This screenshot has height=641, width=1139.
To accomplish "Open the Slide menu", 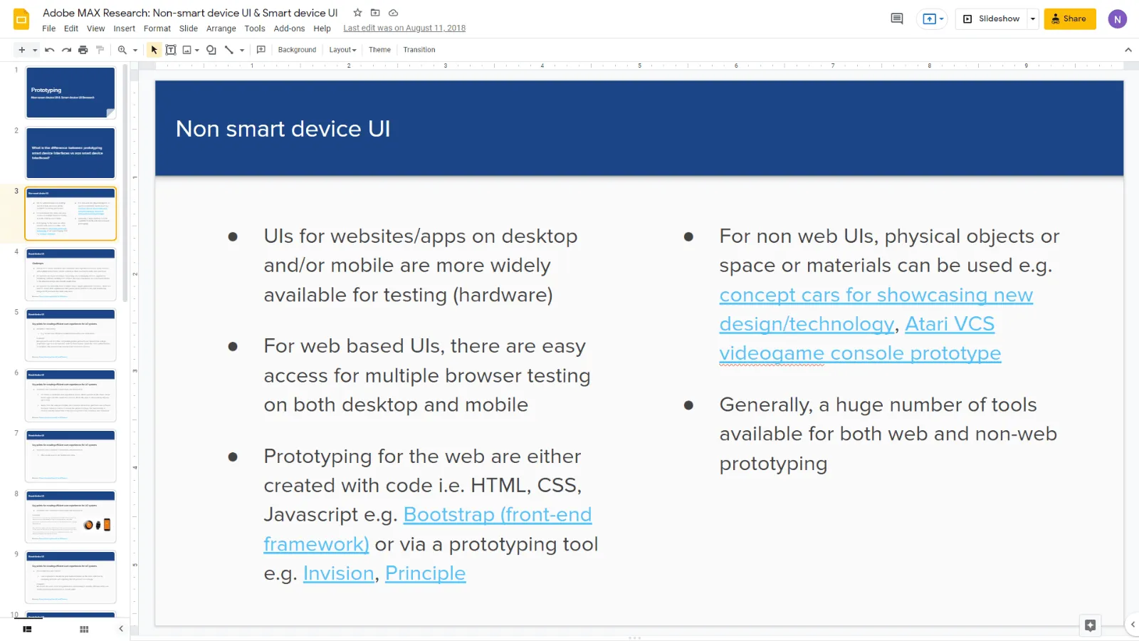I will [189, 28].
